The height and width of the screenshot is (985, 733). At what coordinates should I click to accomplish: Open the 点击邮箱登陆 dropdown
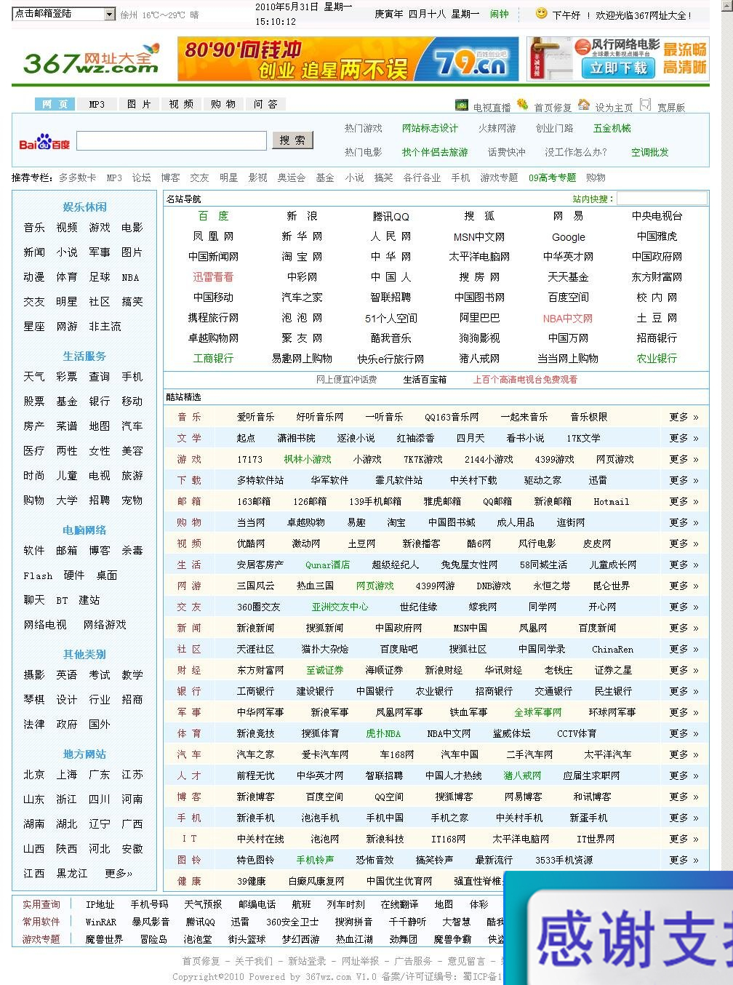click(64, 14)
